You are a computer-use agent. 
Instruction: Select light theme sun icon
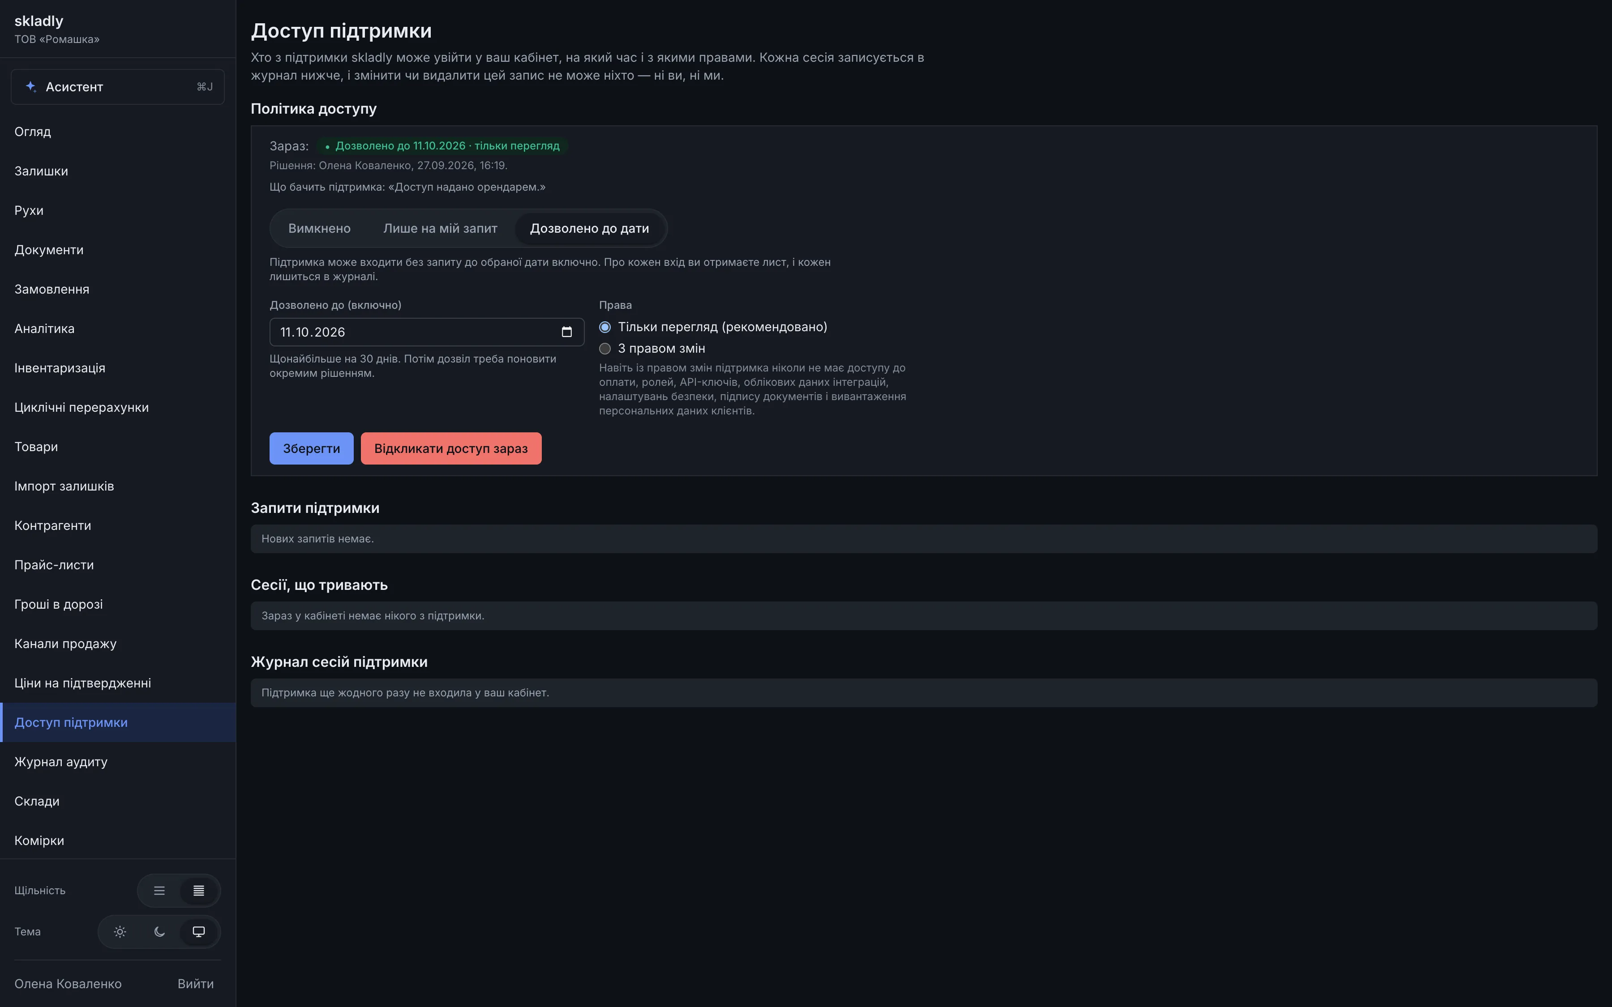pyautogui.click(x=120, y=932)
